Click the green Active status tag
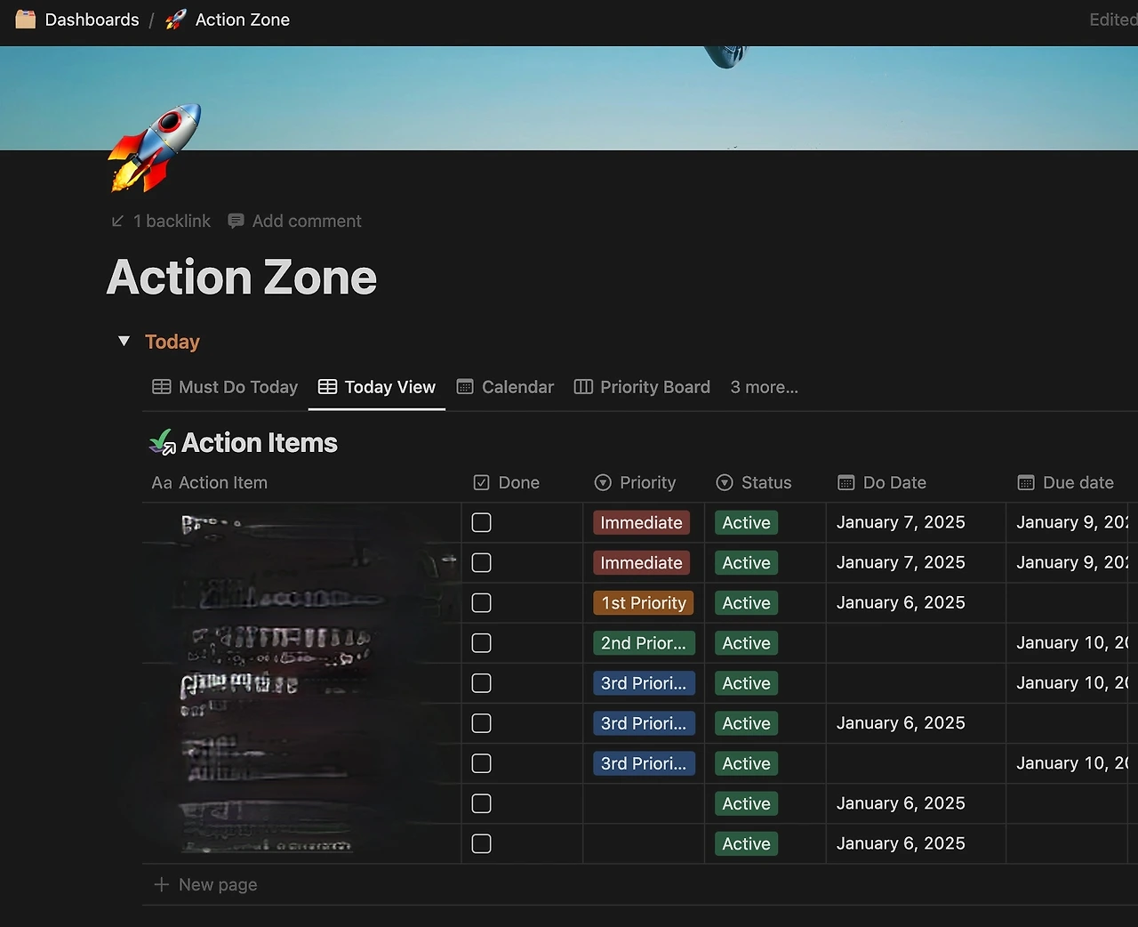Viewport: 1138px width, 927px height. [x=745, y=522]
